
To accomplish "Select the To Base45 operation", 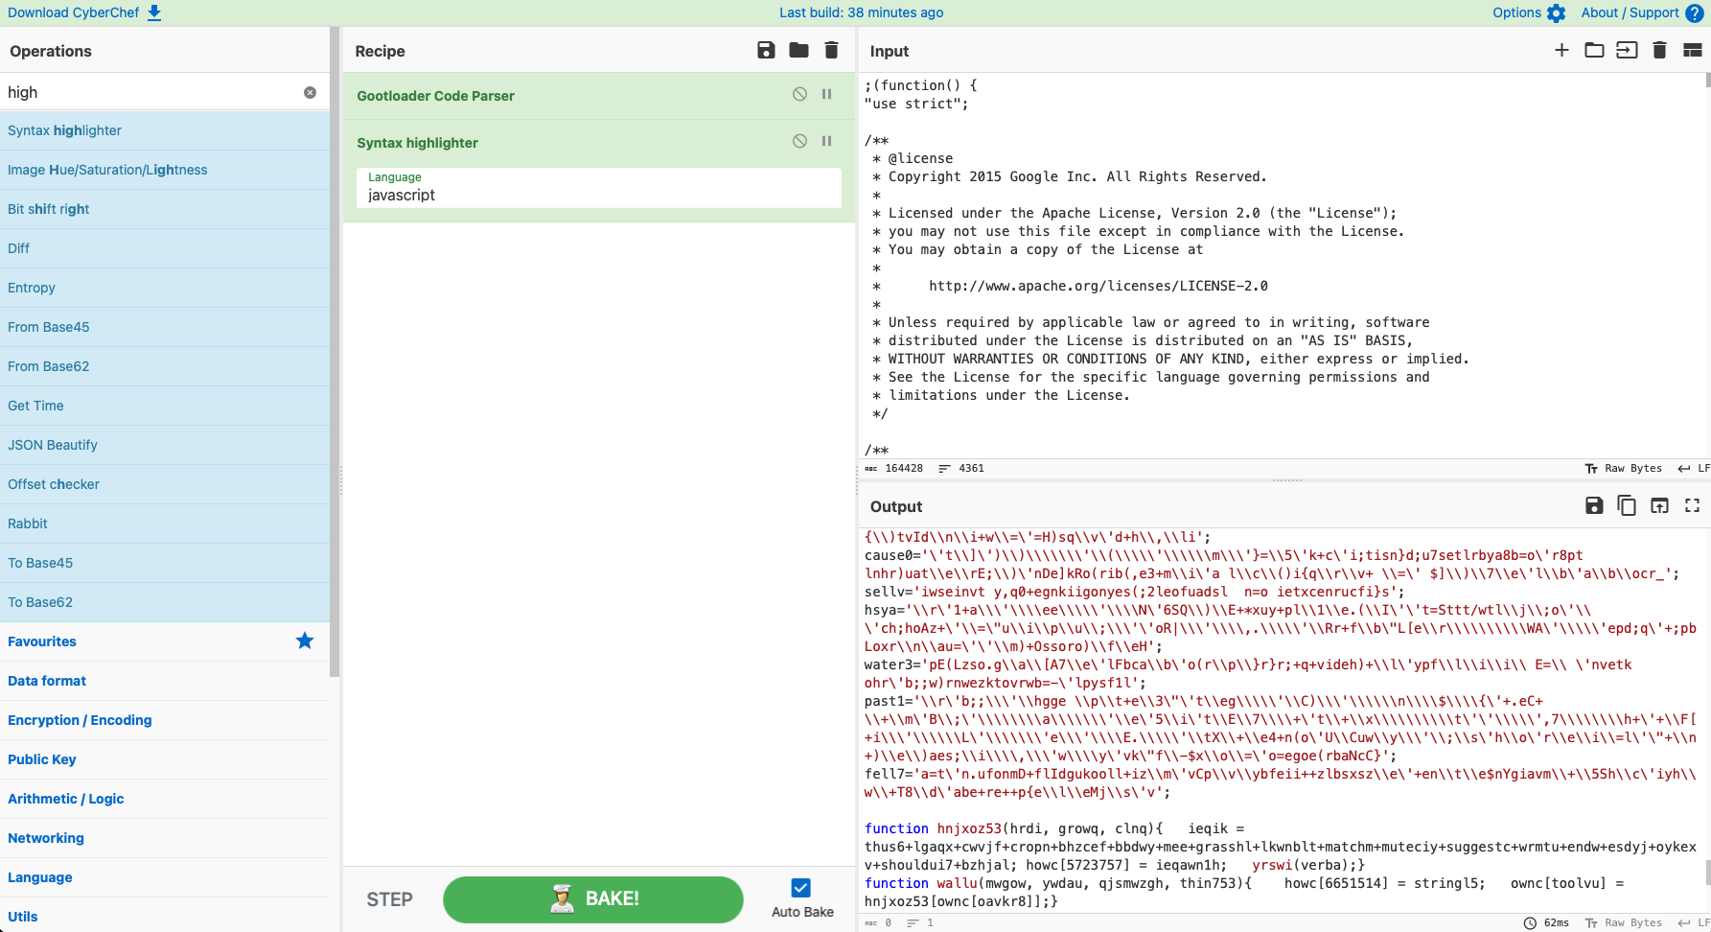I will (x=165, y=563).
